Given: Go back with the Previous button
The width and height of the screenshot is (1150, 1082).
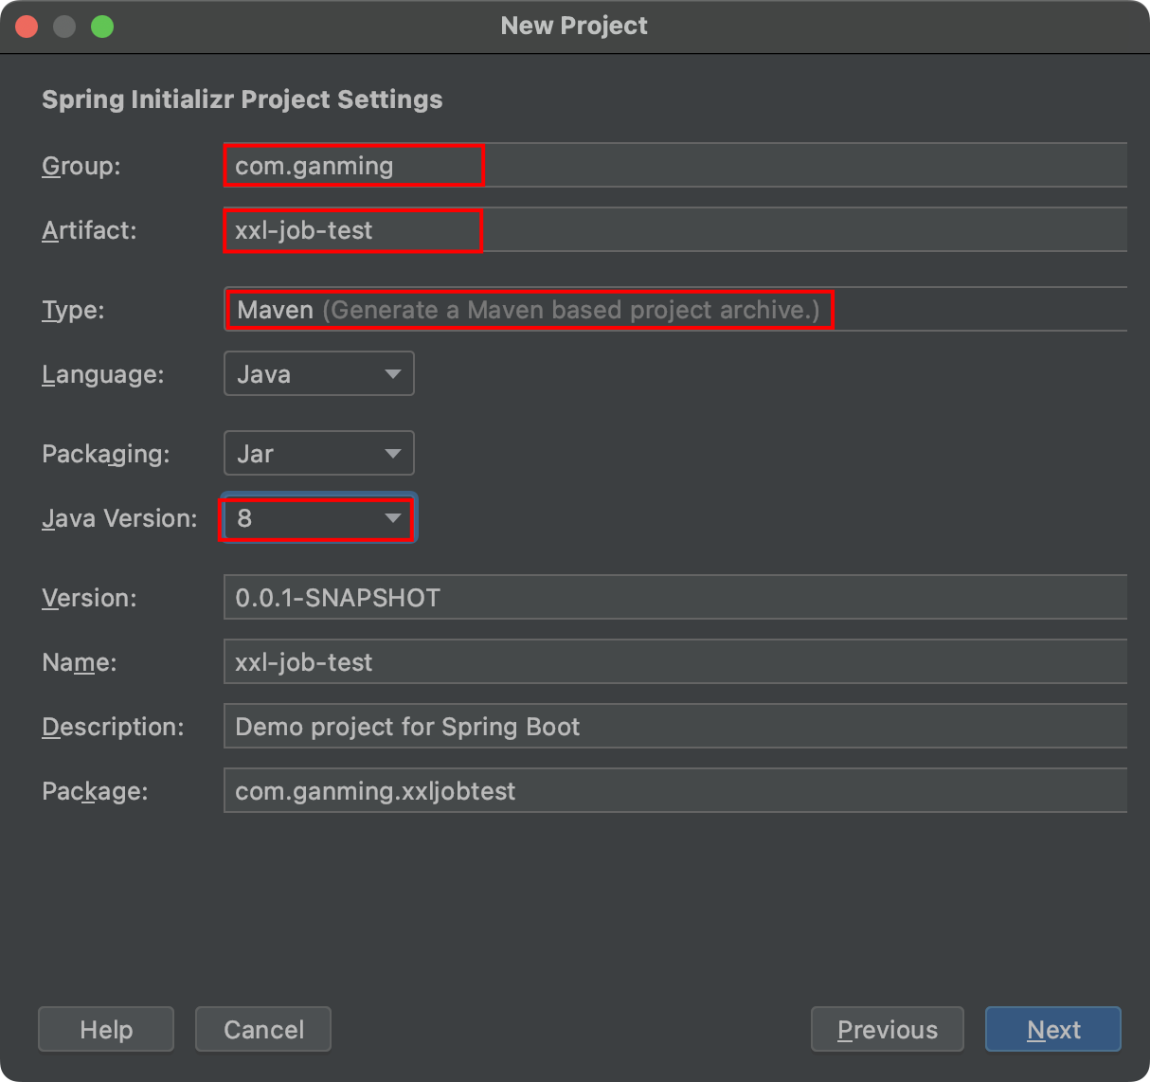Looking at the screenshot, I should 888,1030.
